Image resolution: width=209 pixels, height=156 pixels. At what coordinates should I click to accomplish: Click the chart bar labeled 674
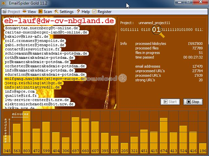[164, 136]
